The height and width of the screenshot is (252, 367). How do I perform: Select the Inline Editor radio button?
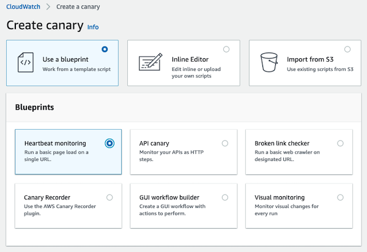226,50
